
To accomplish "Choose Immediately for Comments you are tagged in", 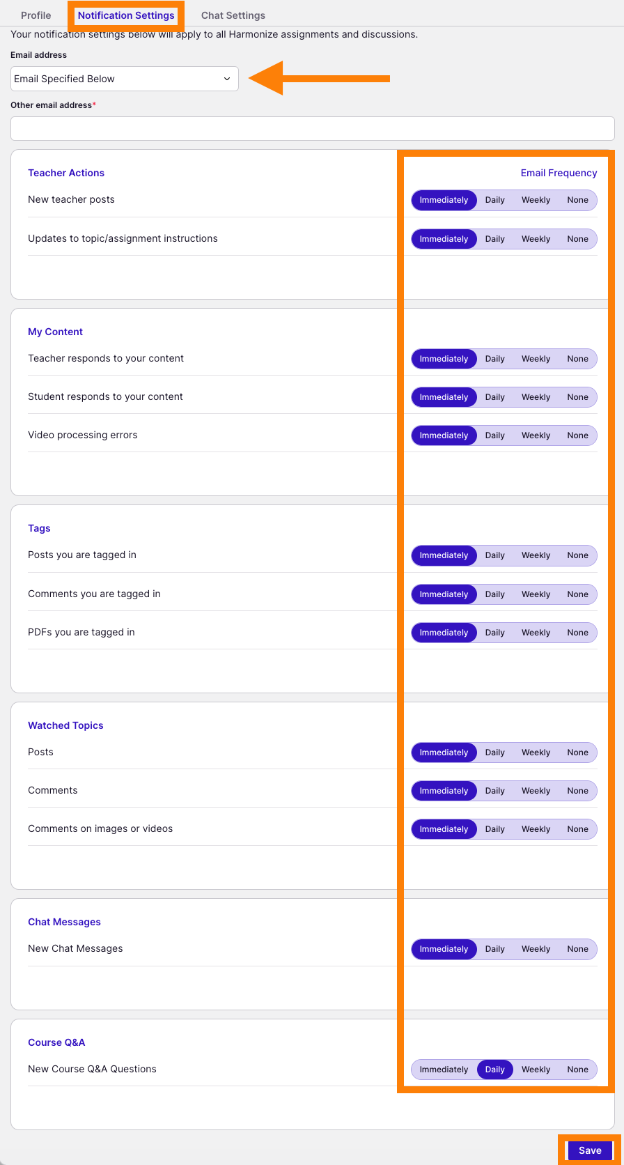I will point(444,594).
